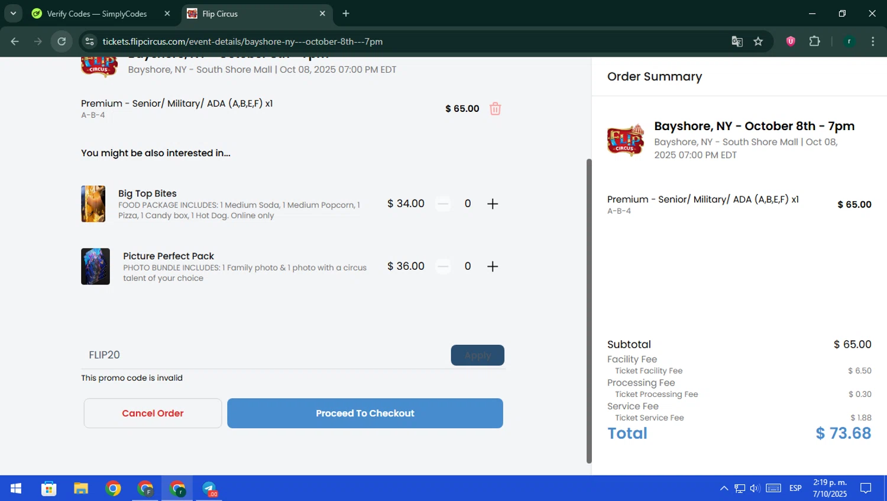Switch the ESP input language

pyautogui.click(x=795, y=489)
